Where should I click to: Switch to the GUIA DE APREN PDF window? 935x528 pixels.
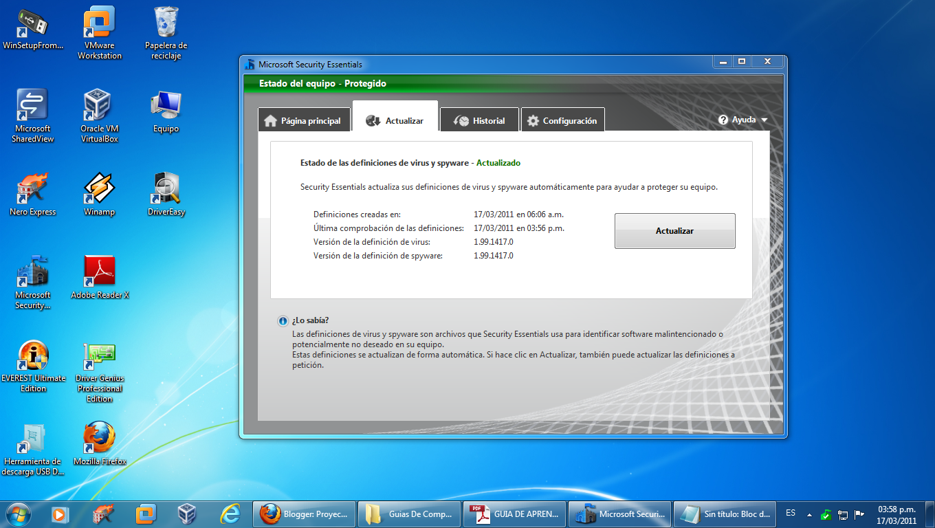click(x=515, y=514)
